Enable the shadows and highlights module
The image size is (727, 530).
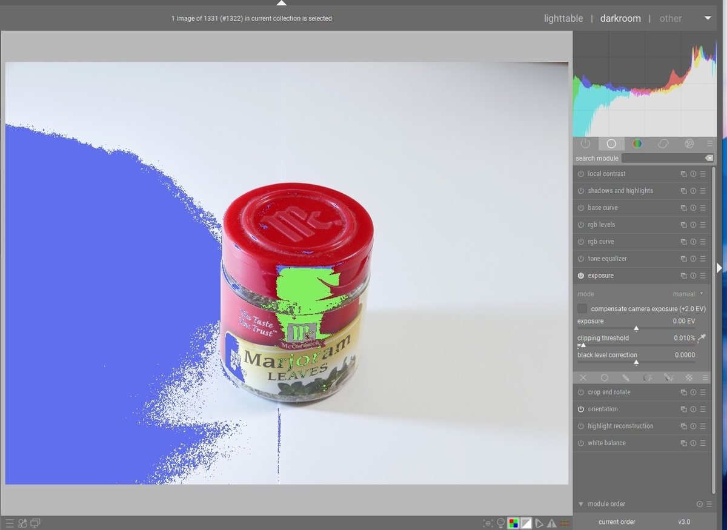click(x=581, y=191)
